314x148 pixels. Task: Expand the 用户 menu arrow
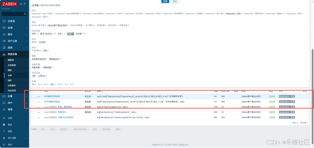pos(26,103)
